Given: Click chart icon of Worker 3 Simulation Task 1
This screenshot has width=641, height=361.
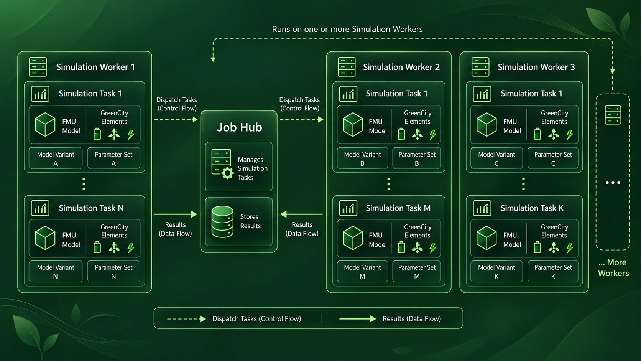Looking at the screenshot, I should click(482, 94).
